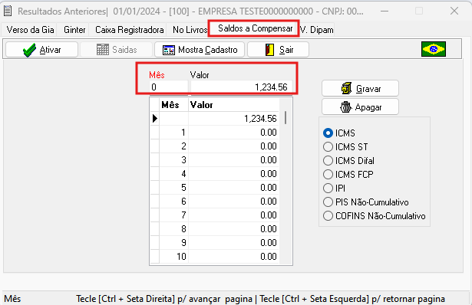Click the 0.00 value in month 5 row
The height and width of the screenshot is (305, 472).
click(x=269, y=188)
